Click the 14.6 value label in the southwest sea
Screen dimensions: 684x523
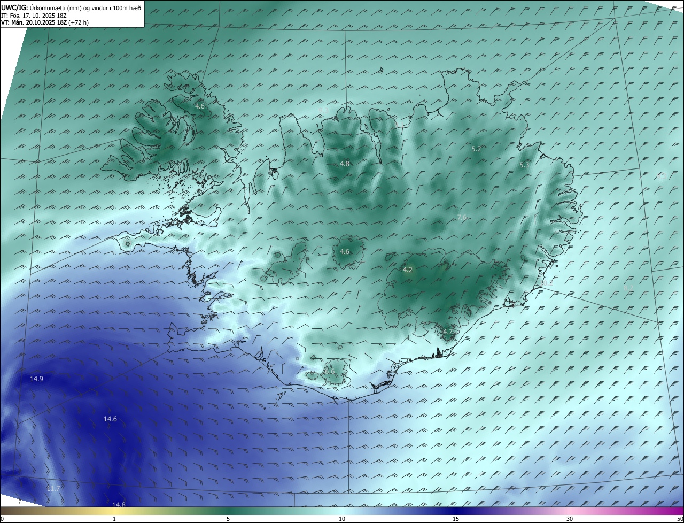pos(110,419)
